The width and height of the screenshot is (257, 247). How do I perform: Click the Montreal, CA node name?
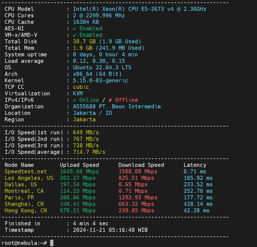(x=24, y=191)
